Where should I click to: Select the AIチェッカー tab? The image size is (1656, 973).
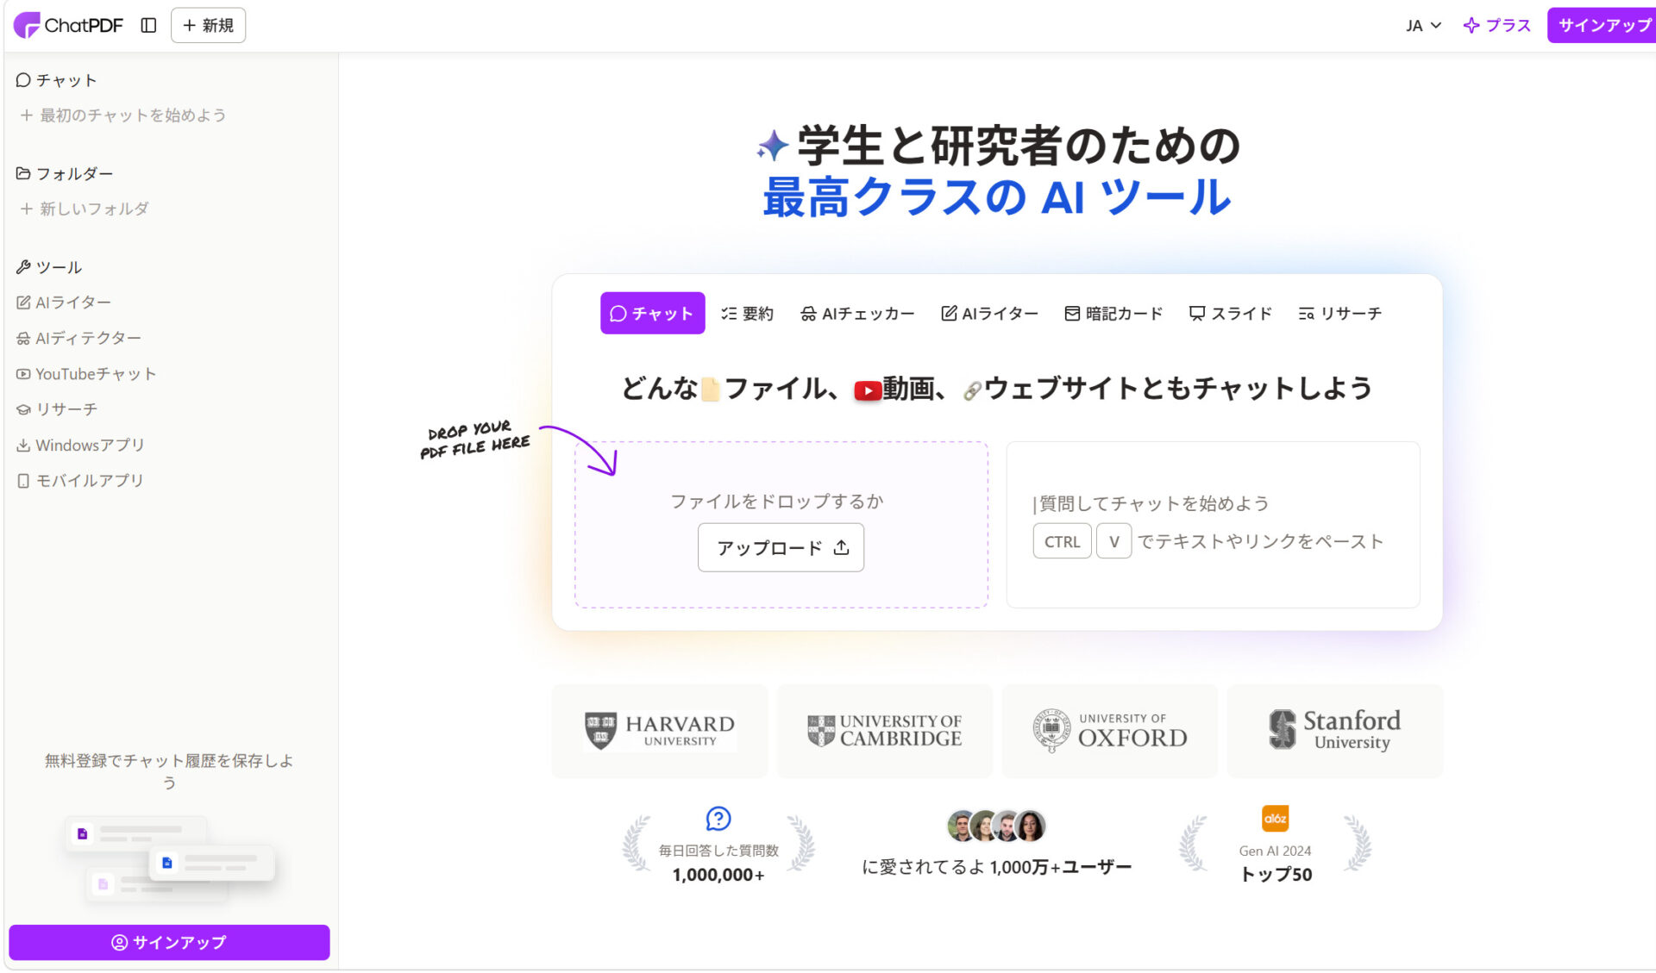coord(857,313)
